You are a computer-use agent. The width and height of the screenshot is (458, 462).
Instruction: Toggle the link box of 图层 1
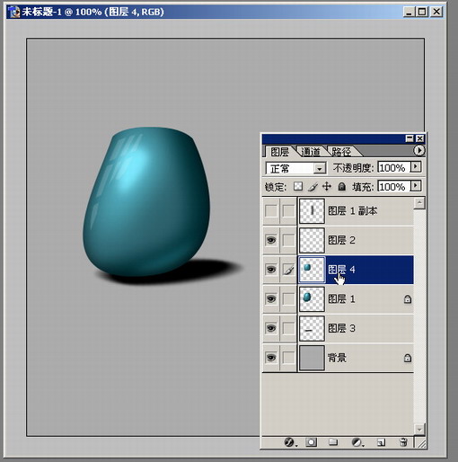coord(288,299)
